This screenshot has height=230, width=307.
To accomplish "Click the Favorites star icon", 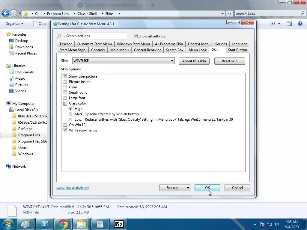I will tap(8, 34).
